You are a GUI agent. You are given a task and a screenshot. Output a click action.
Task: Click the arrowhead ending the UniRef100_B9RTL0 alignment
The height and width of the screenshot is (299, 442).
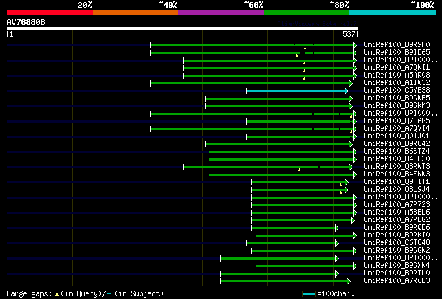click(337, 274)
